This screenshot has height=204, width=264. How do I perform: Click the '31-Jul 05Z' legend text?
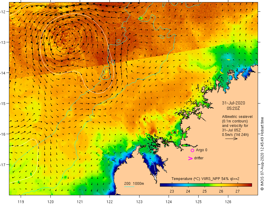click(231, 130)
